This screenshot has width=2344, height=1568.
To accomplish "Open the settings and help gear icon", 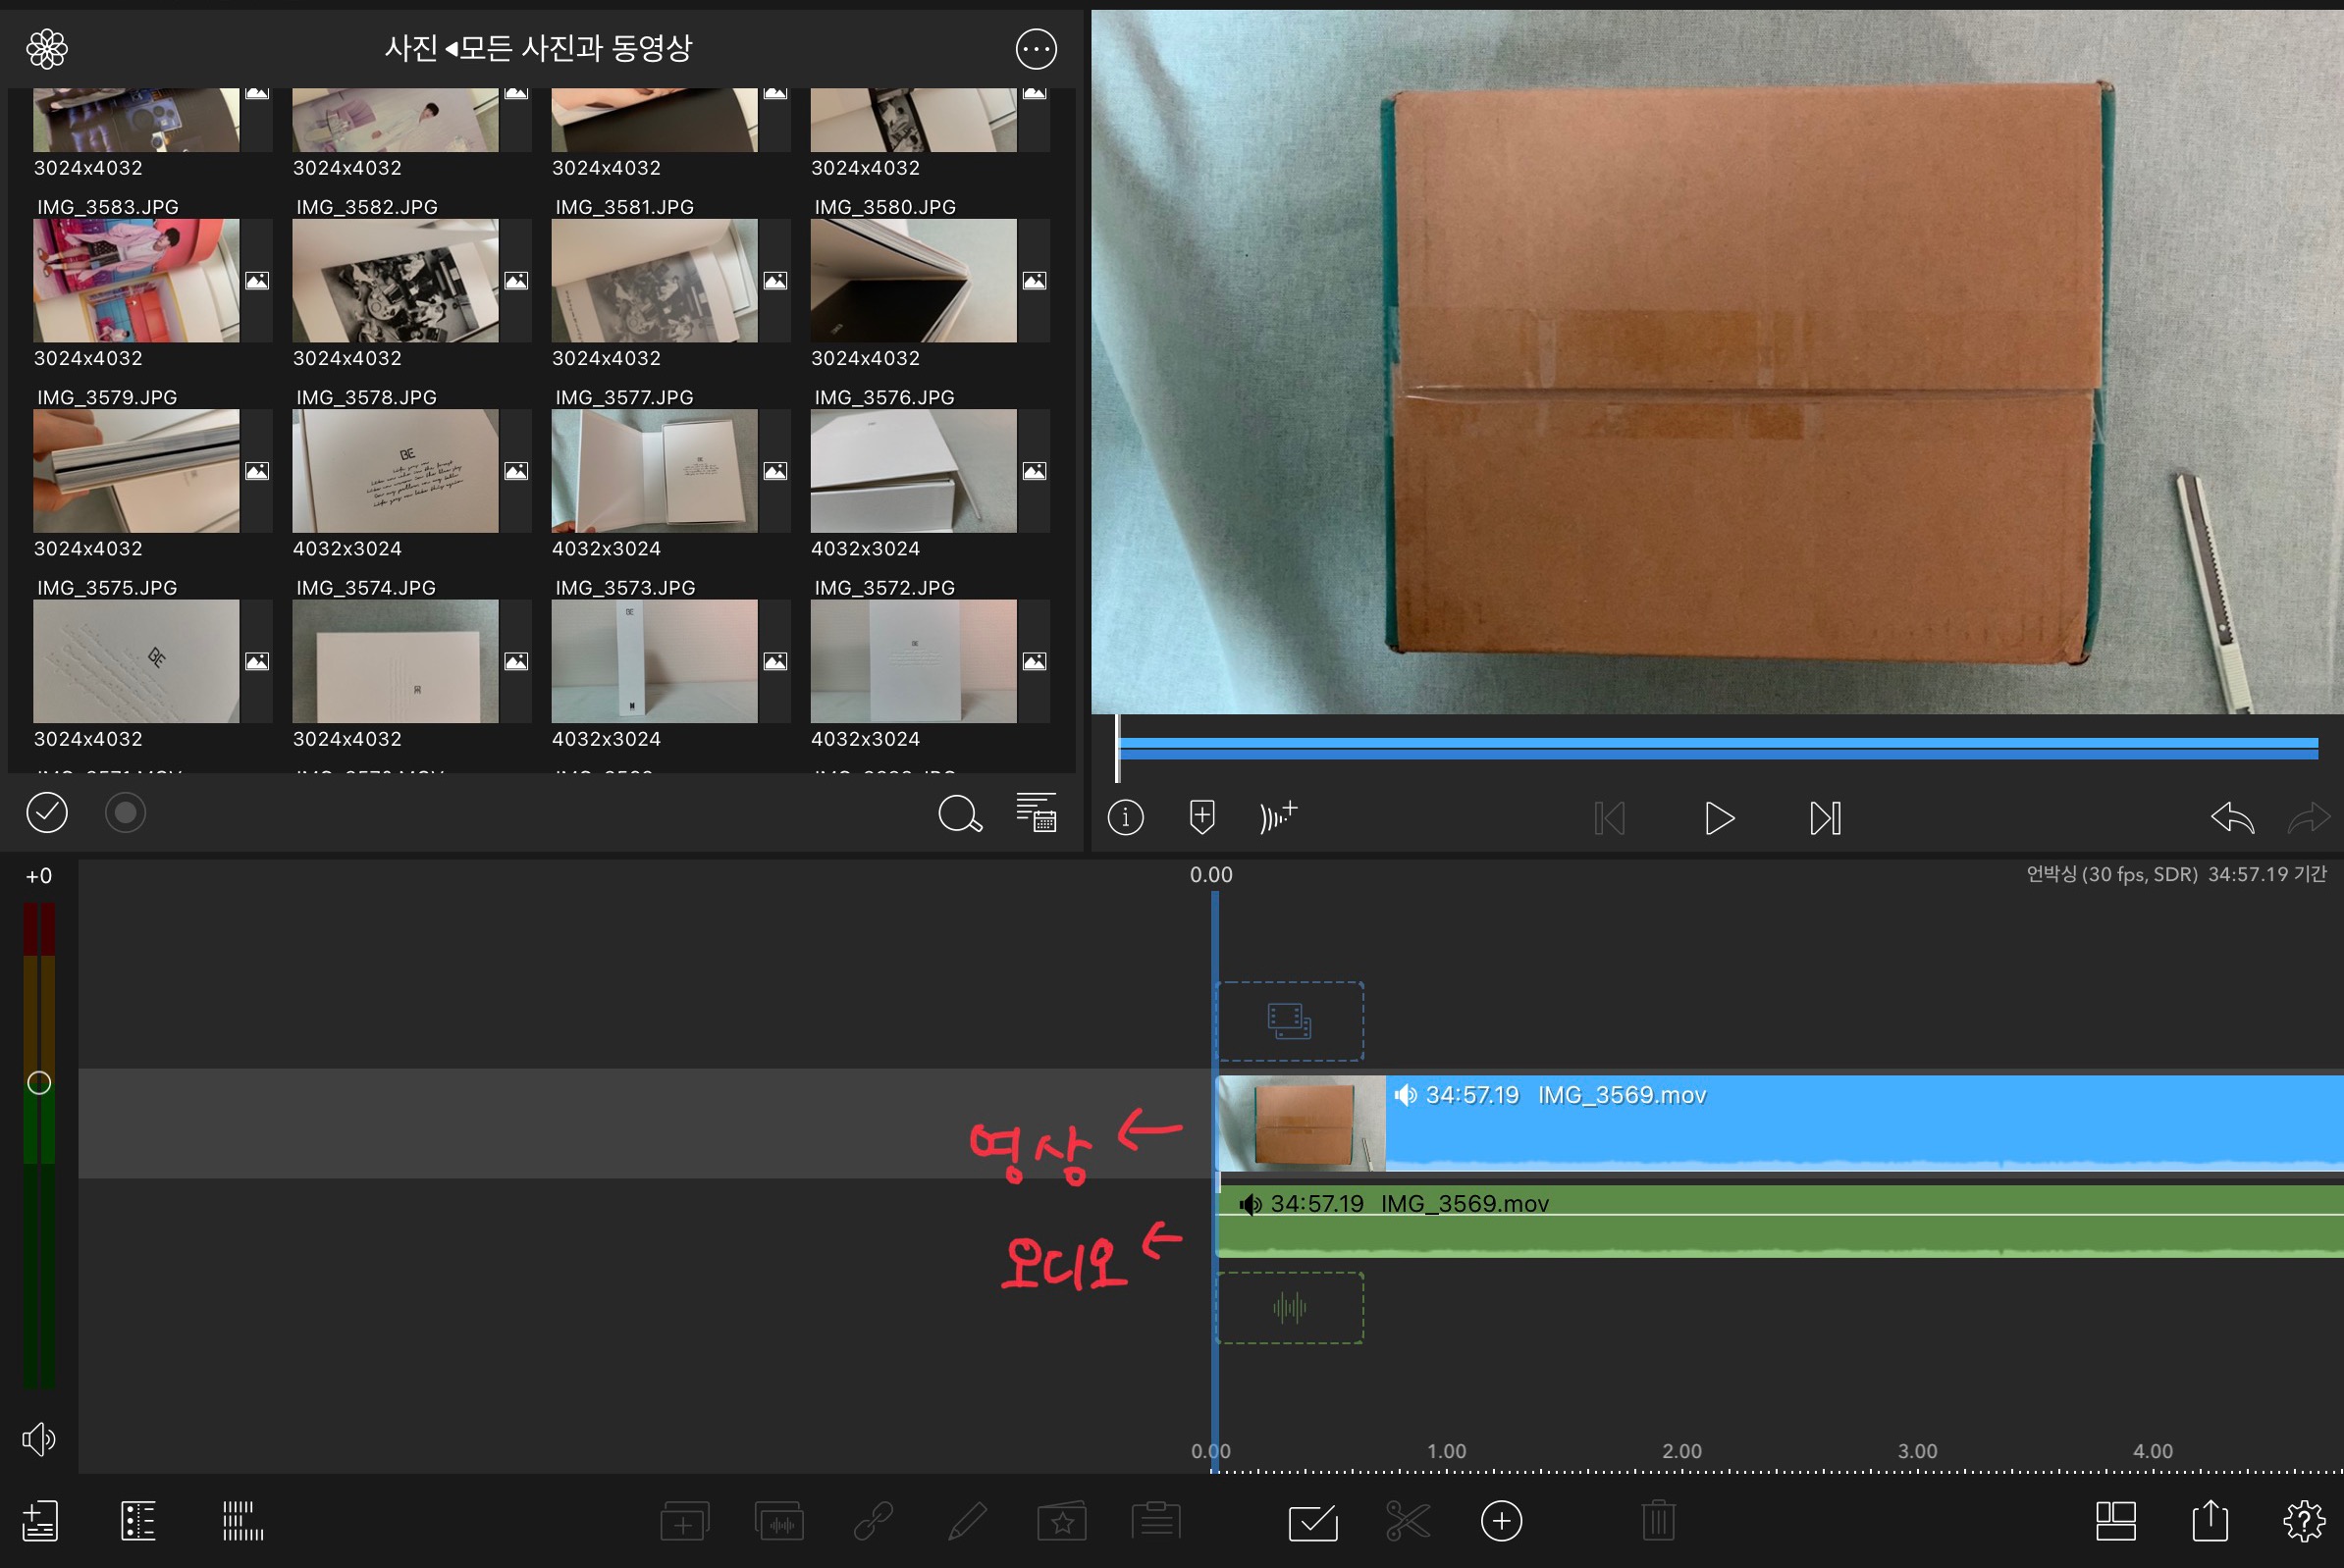I will (x=2303, y=1521).
